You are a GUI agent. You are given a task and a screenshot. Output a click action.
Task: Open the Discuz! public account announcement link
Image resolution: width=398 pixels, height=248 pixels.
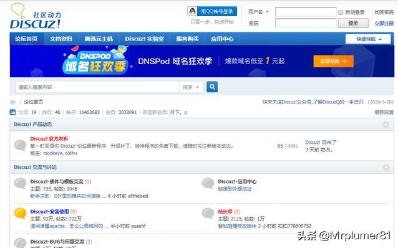click(x=313, y=102)
